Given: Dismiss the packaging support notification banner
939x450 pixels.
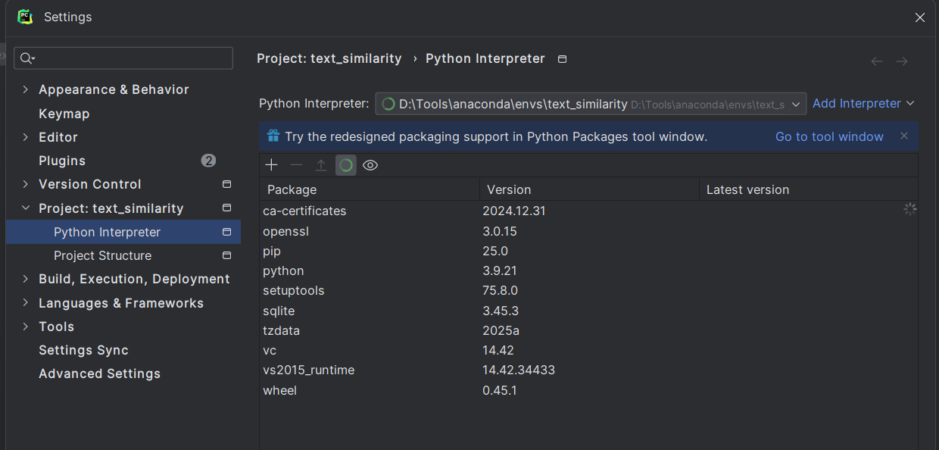Looking at the screenshot, I should click(903, 136).
